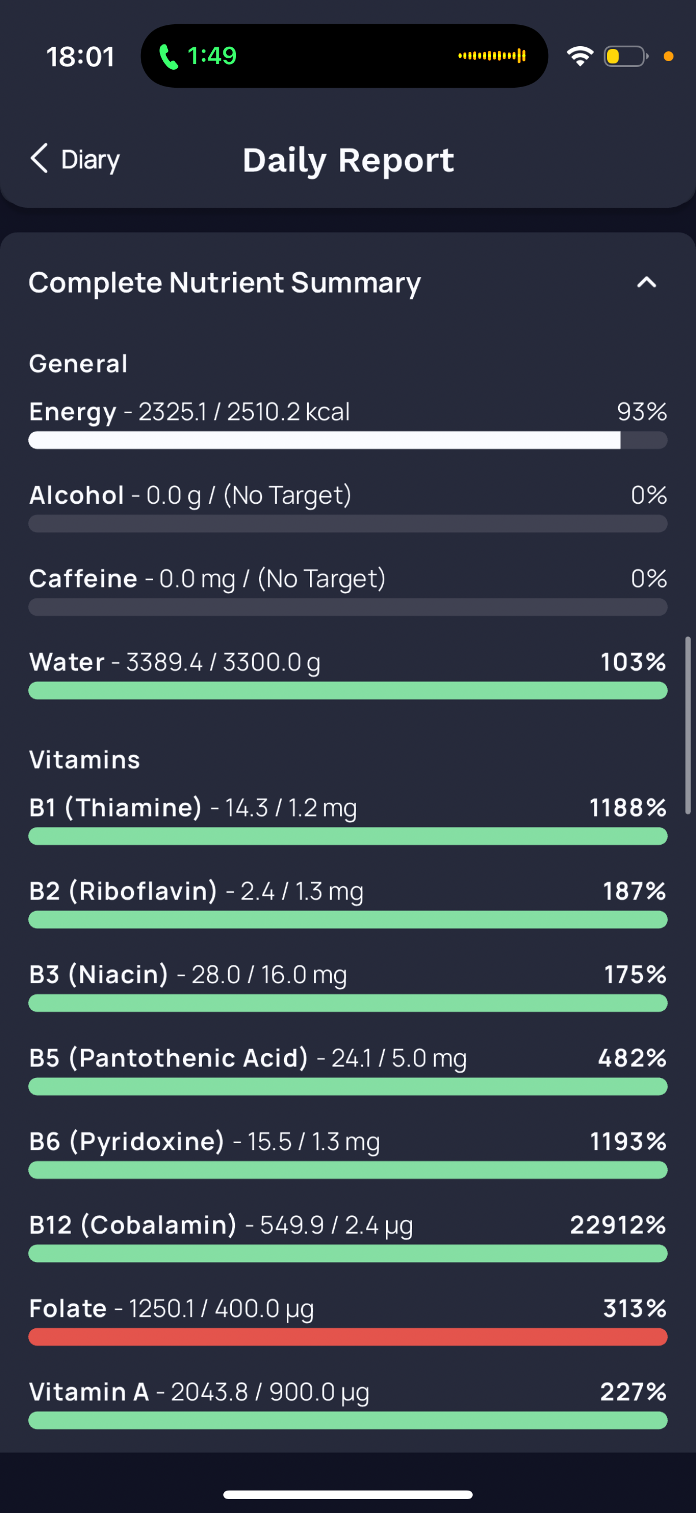Collapse the Complete Nutrient Summary section
Image resolution: width=696 pixels, height=1513 pixels.
pos(646,283)
